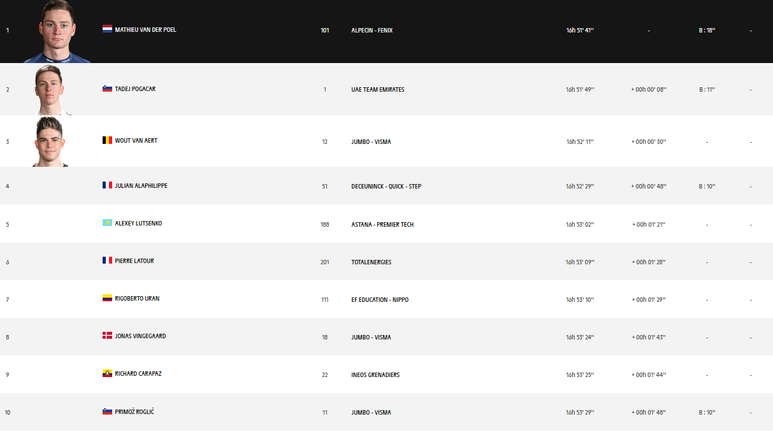The image size is (773, 435).
Task: Click the Alpecin - Fenix team name
Action: point(372,30)
